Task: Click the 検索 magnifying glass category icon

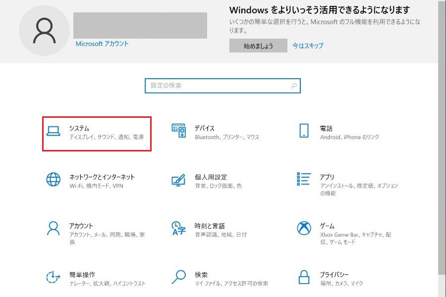Action: tap(178, 277)
